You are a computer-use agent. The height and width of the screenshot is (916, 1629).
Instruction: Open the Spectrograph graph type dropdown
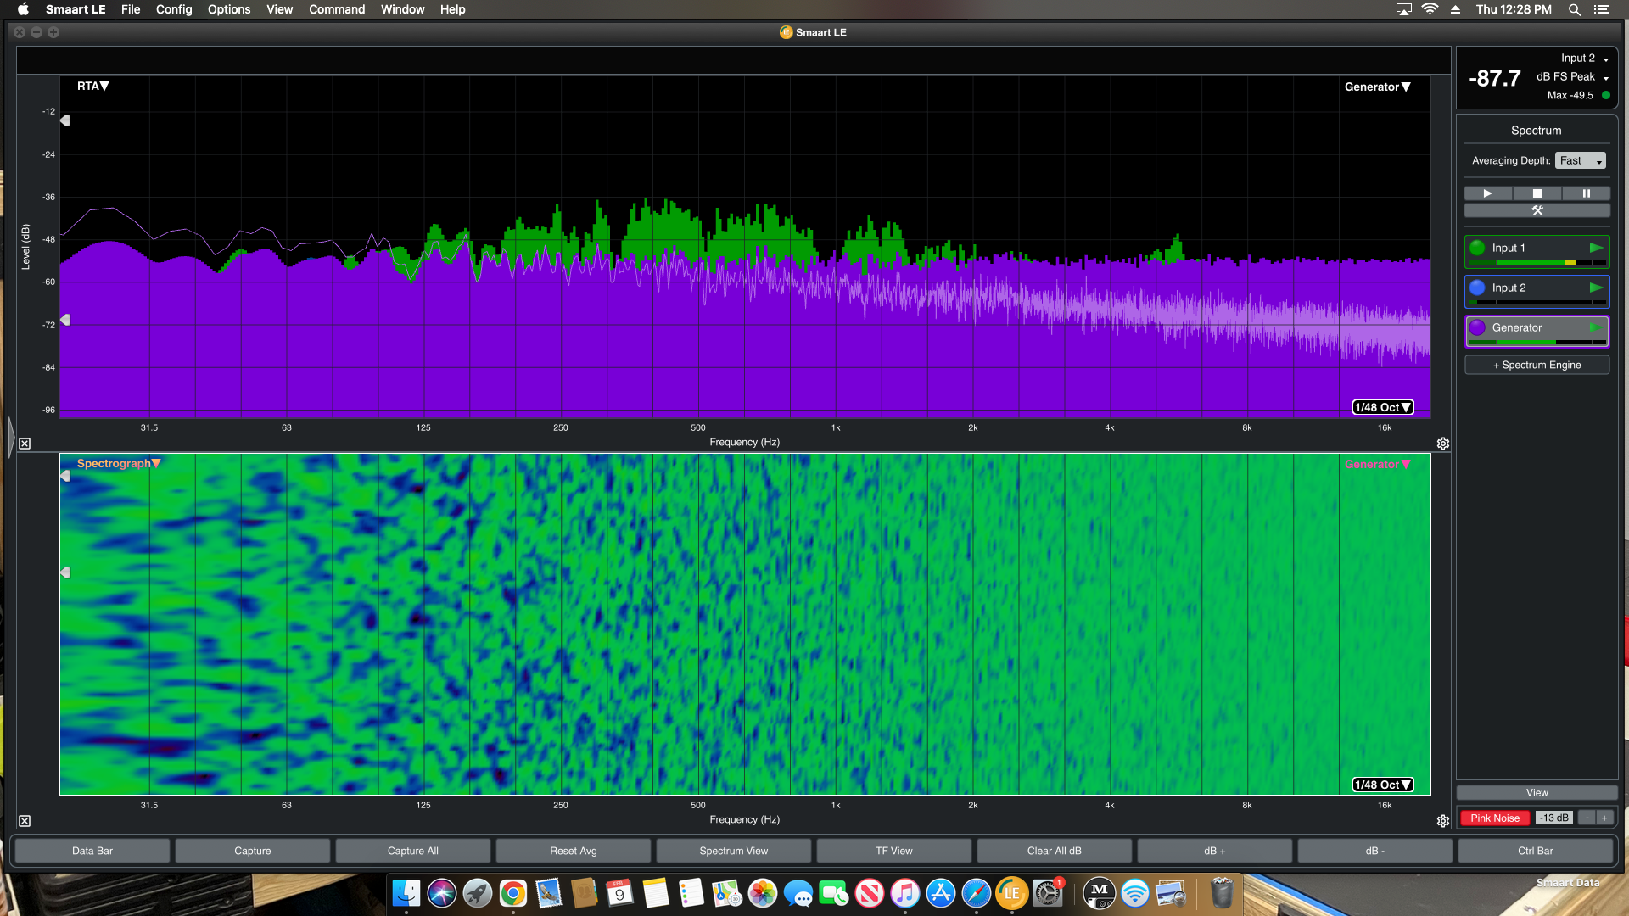[119, 463]
